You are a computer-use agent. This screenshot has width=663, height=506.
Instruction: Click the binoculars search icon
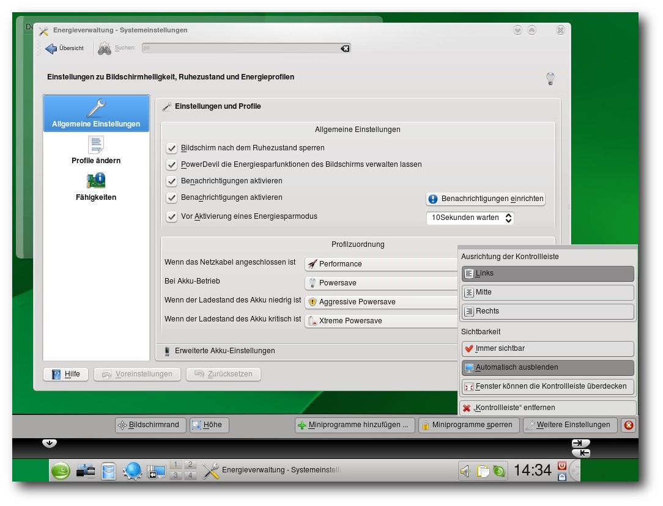point(105,48)
